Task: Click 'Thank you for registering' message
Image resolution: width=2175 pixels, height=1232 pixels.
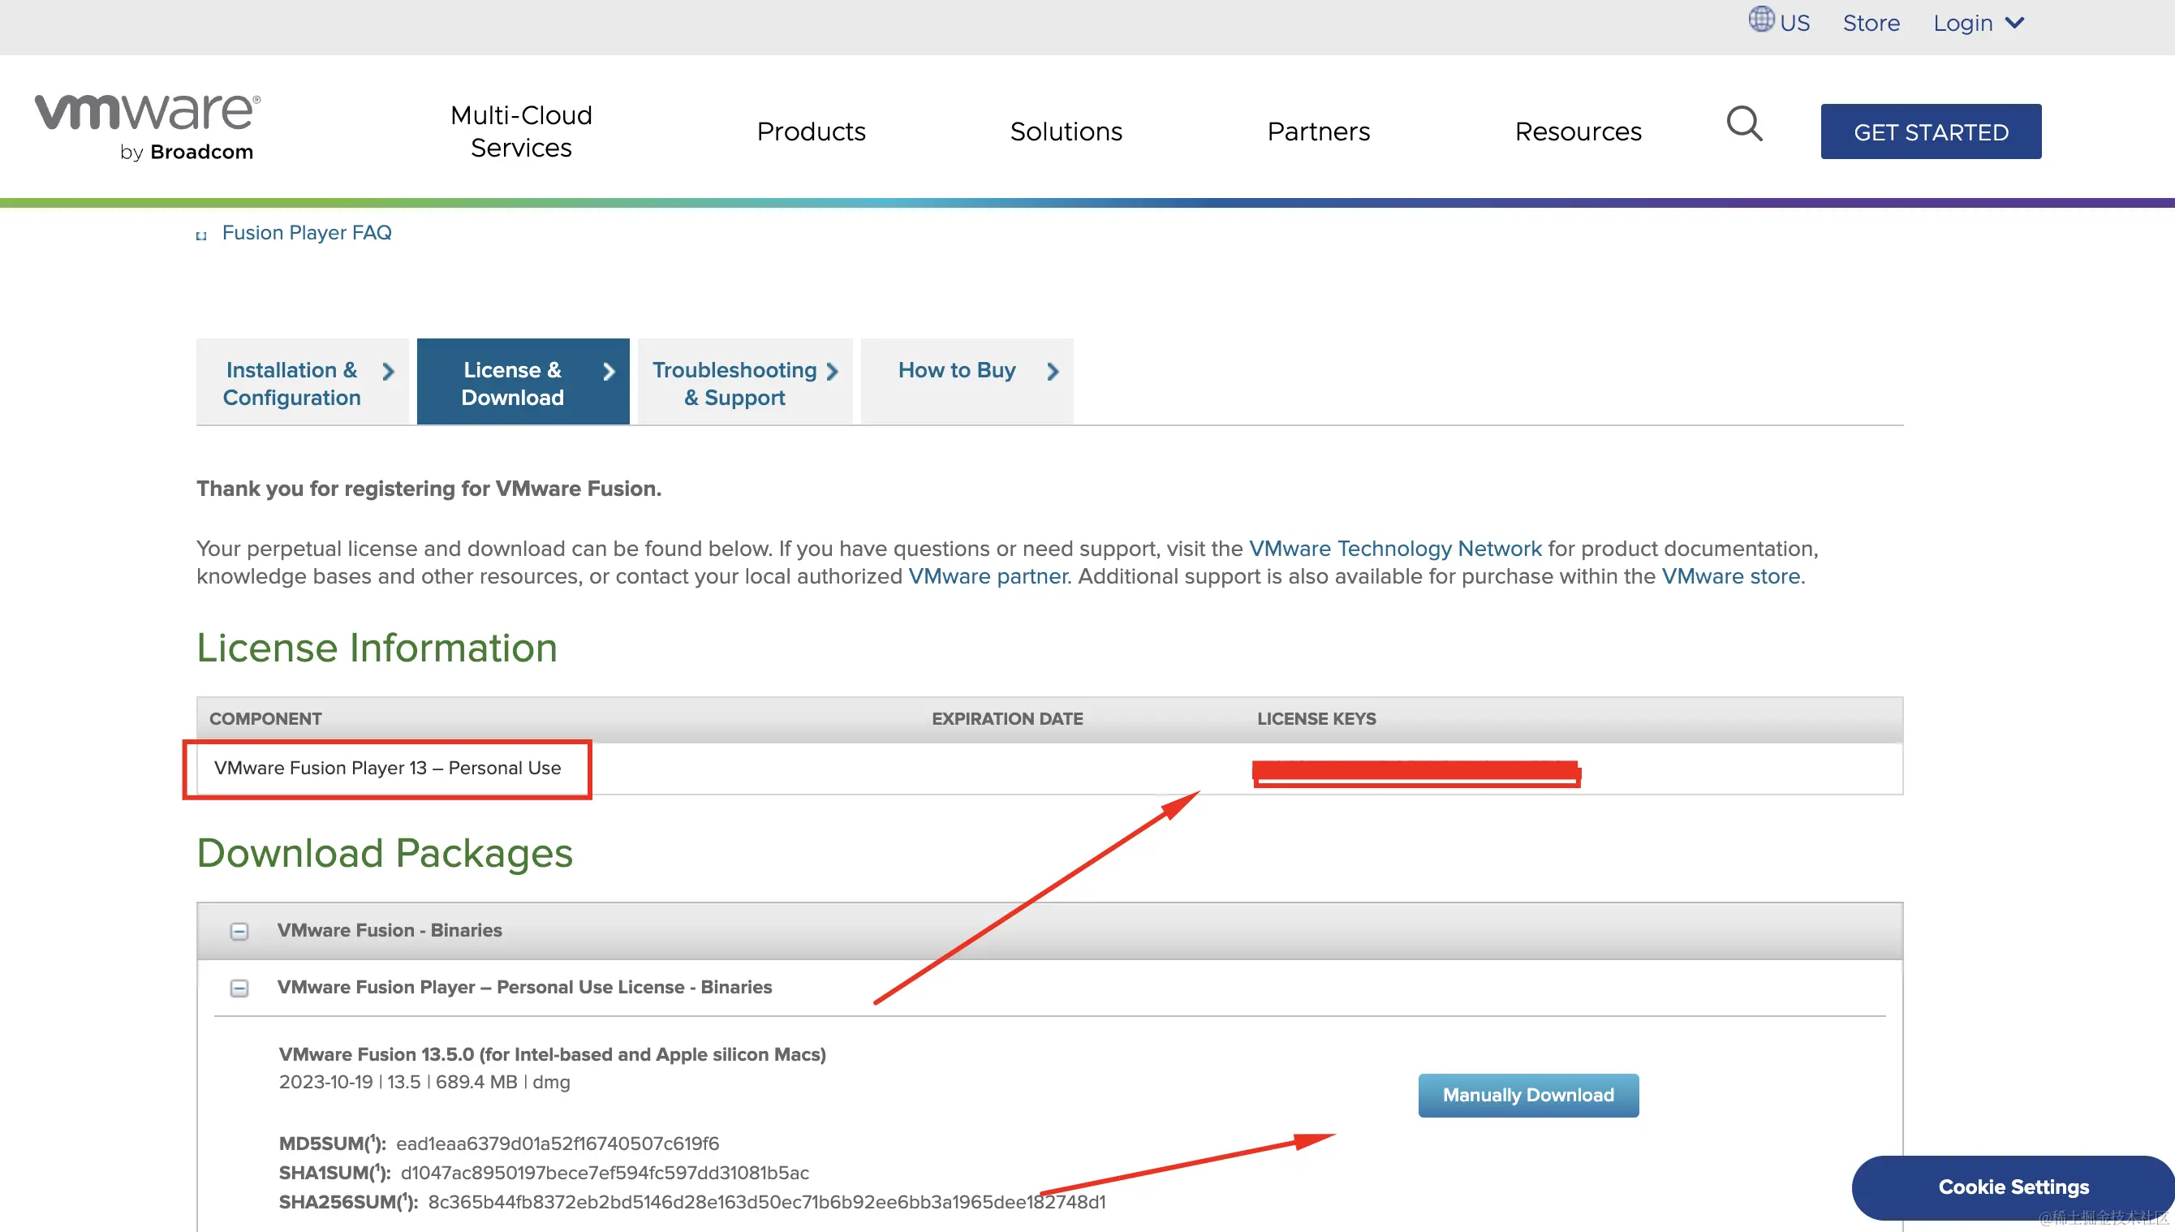Action: (x=428, y=489)
